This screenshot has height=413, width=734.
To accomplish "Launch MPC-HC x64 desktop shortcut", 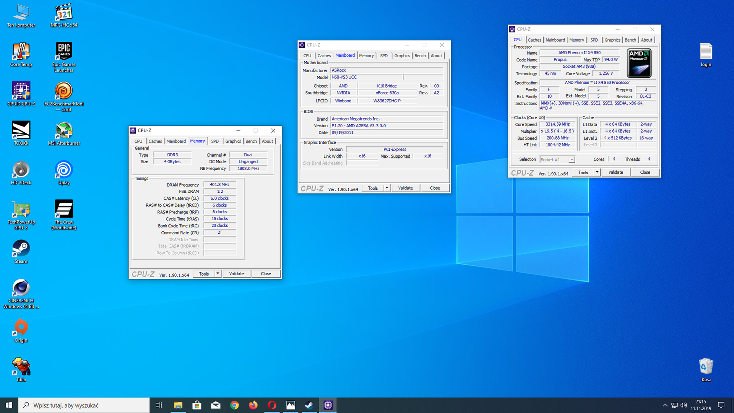I will 64,16.
